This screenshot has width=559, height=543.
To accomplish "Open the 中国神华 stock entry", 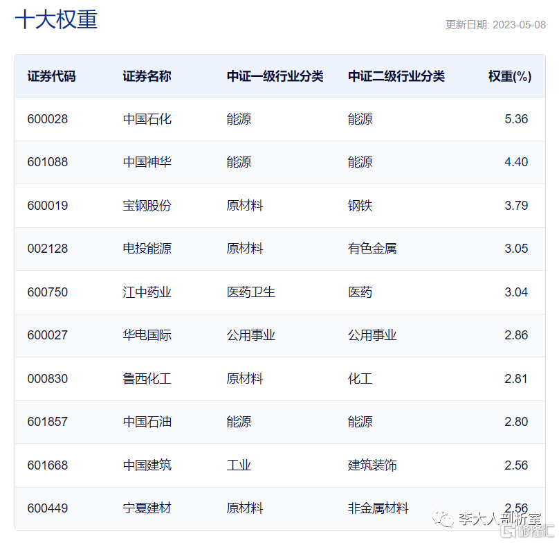I will (x=147, y=162).
